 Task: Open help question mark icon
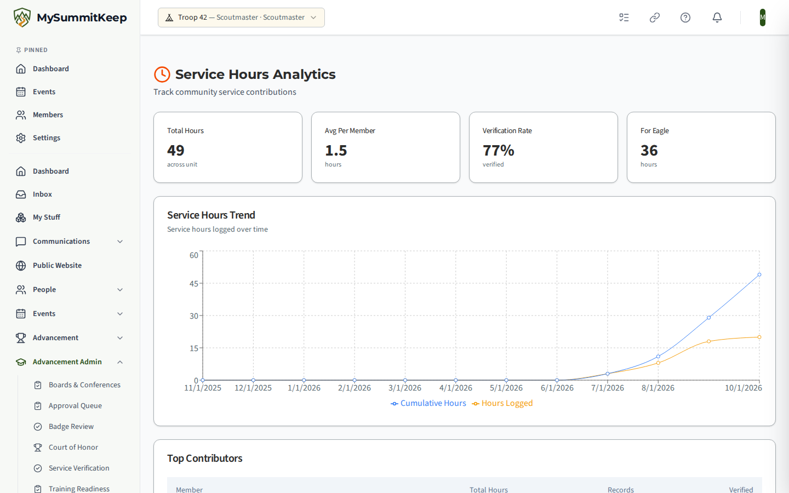pos(685,18)
